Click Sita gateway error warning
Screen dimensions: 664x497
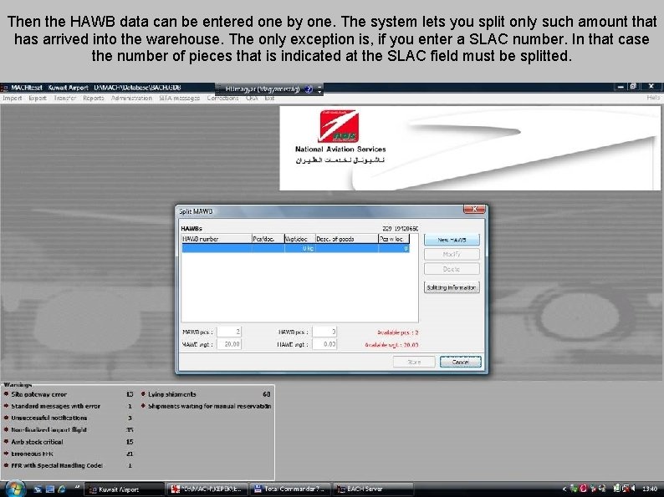39,394
